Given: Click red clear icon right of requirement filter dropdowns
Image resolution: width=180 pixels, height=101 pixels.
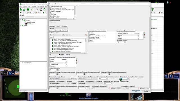Looking at the screenshot, I should pos(86,35).
